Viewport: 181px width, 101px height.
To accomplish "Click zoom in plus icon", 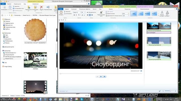I will [x=175, y=91].
